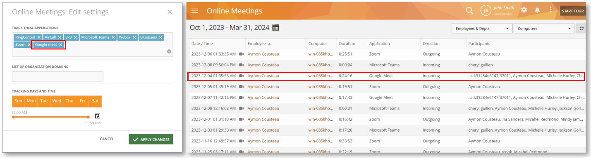Sort by Application column header
591x158 pixels.
coord(380,44)
